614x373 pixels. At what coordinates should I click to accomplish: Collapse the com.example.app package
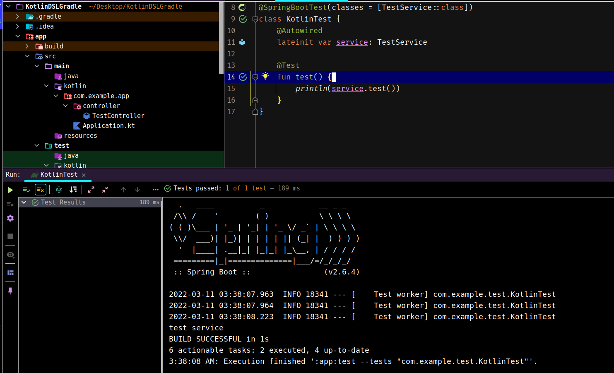(x=55, y=96)
